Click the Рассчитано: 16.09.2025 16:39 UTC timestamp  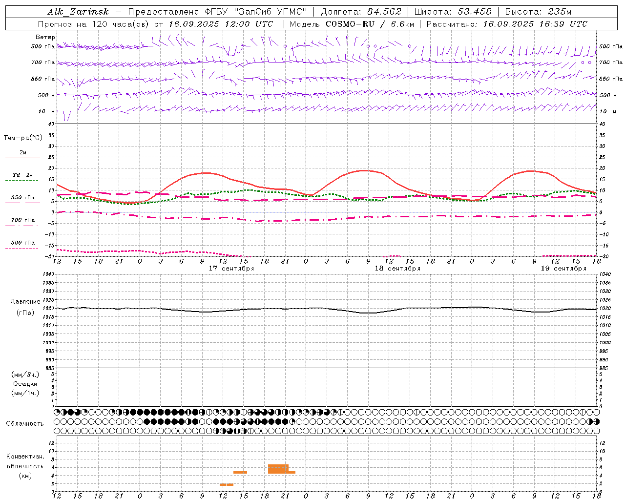[x=507, y=24]
